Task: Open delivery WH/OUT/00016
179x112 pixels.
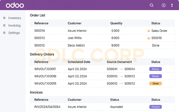Action: pyautogui.click(x=45, y=76)
